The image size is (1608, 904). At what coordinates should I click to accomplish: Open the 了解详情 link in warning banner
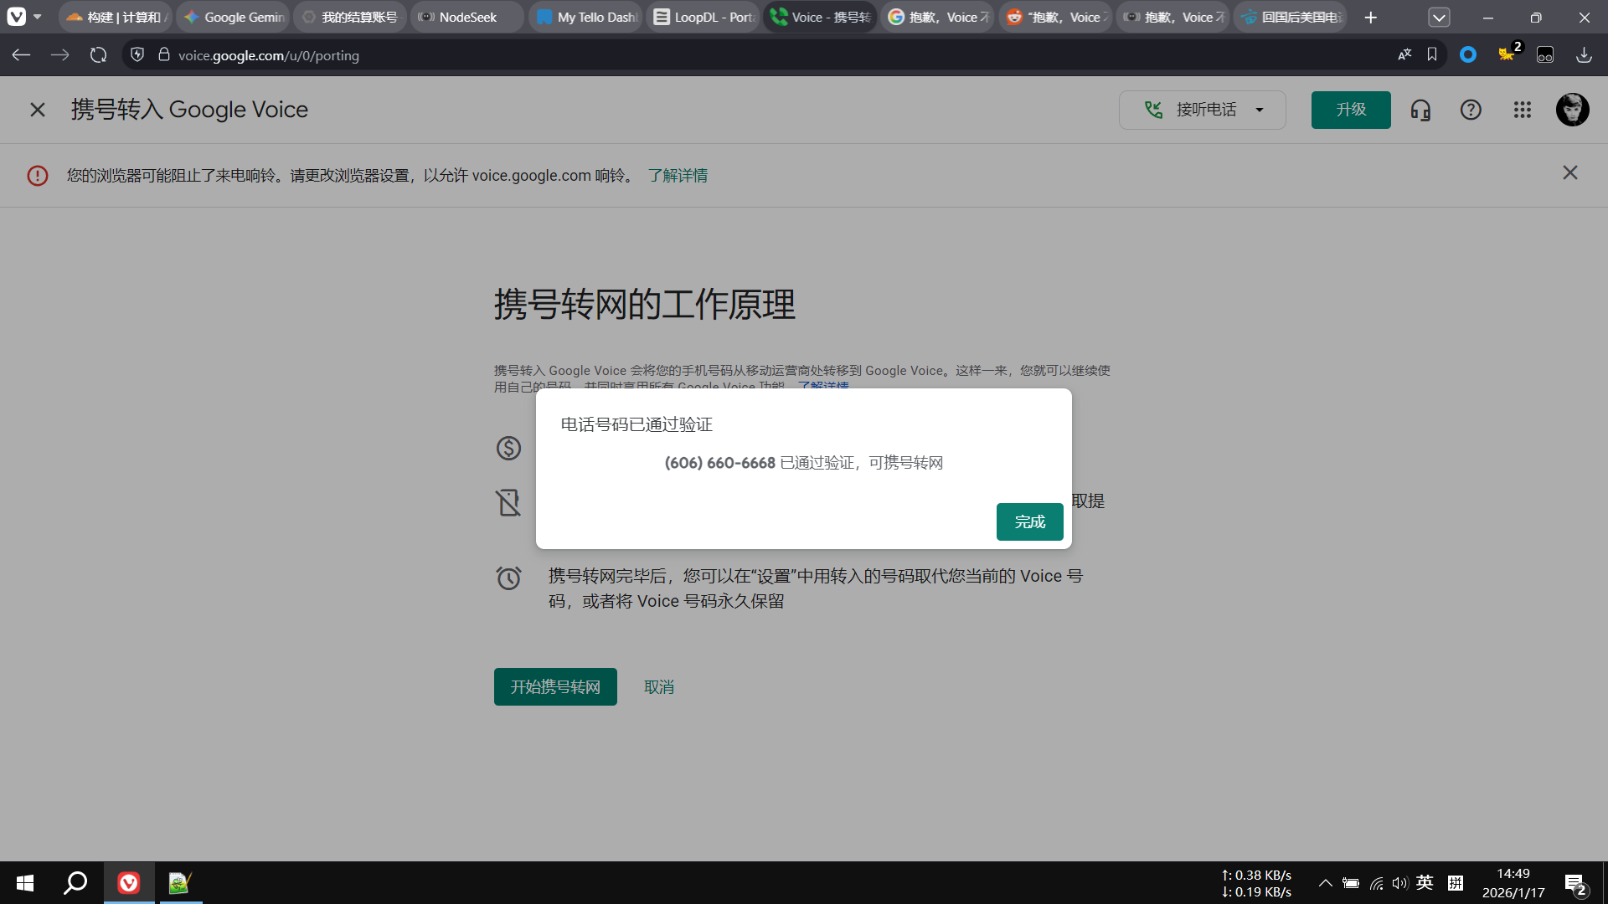coord(678,176)
